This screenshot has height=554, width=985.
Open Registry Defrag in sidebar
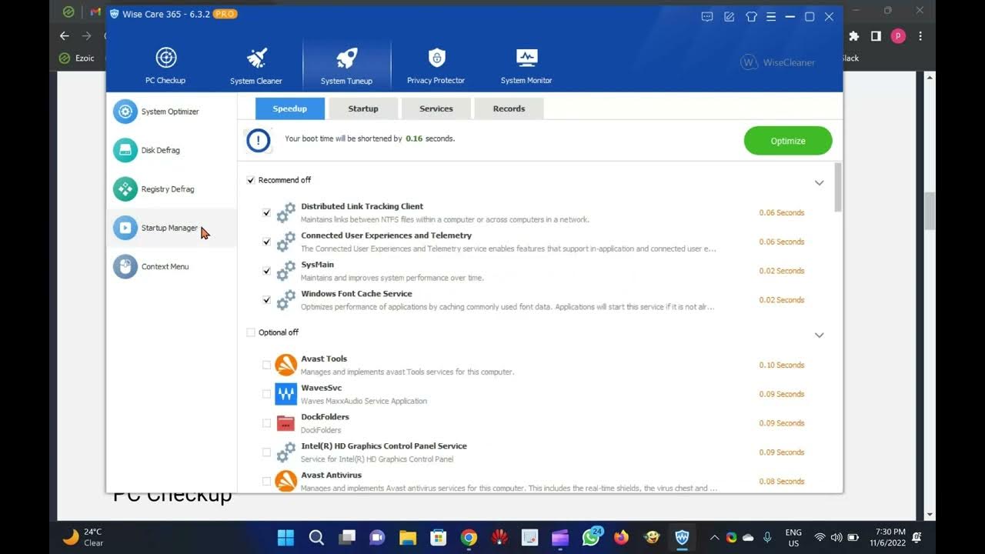172,189
